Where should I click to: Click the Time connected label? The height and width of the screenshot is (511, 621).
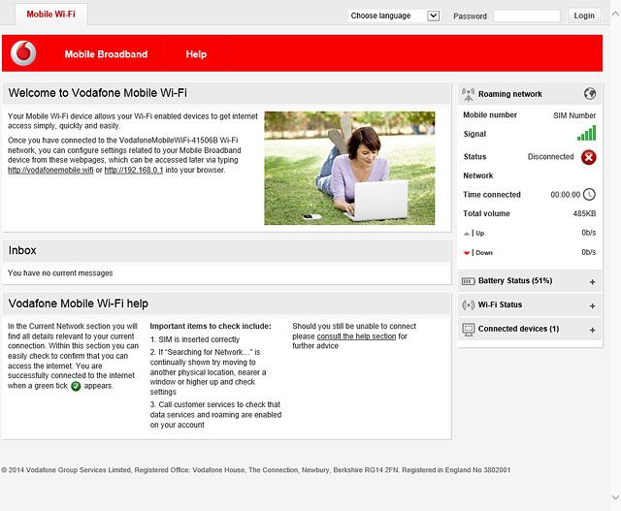[492, 195]
